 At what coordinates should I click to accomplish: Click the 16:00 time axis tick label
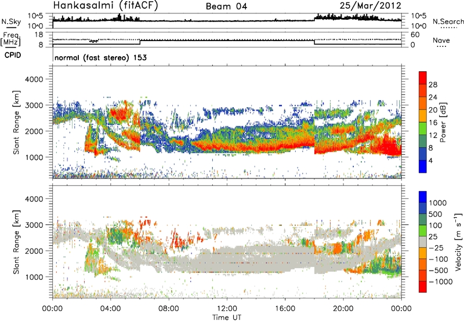pos(285,309)
